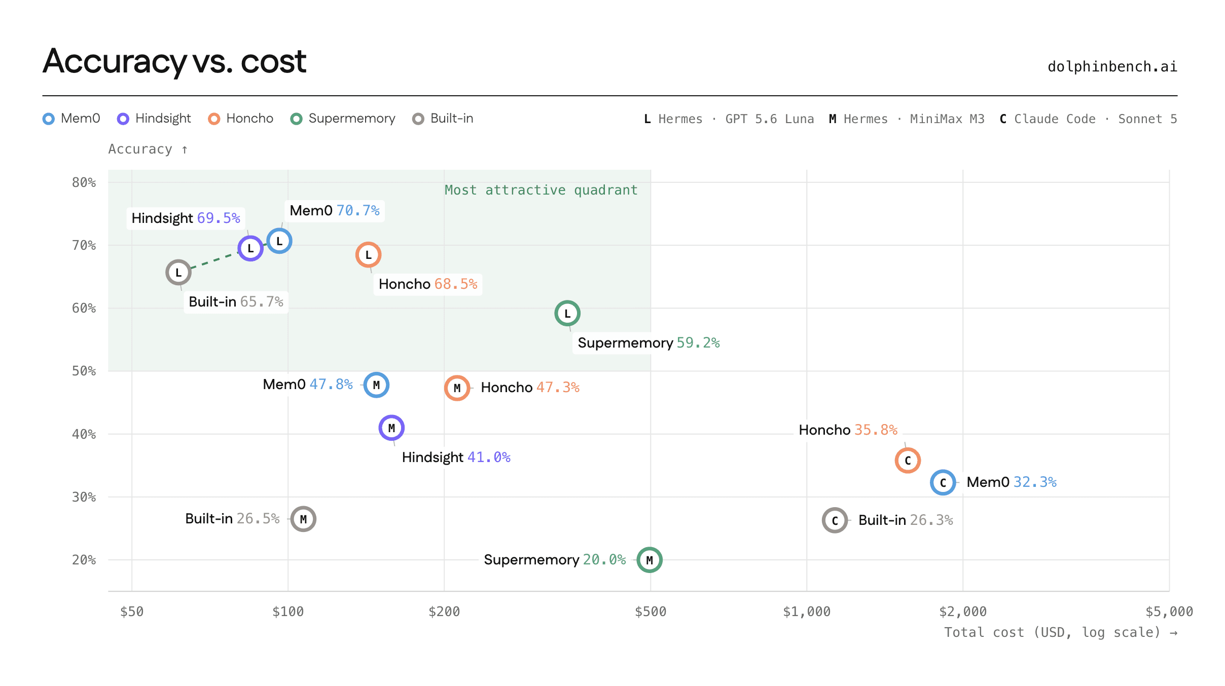
Task: Click the 80% y-axis tick label
Action: pyautogui.click(x=84, y=182)
